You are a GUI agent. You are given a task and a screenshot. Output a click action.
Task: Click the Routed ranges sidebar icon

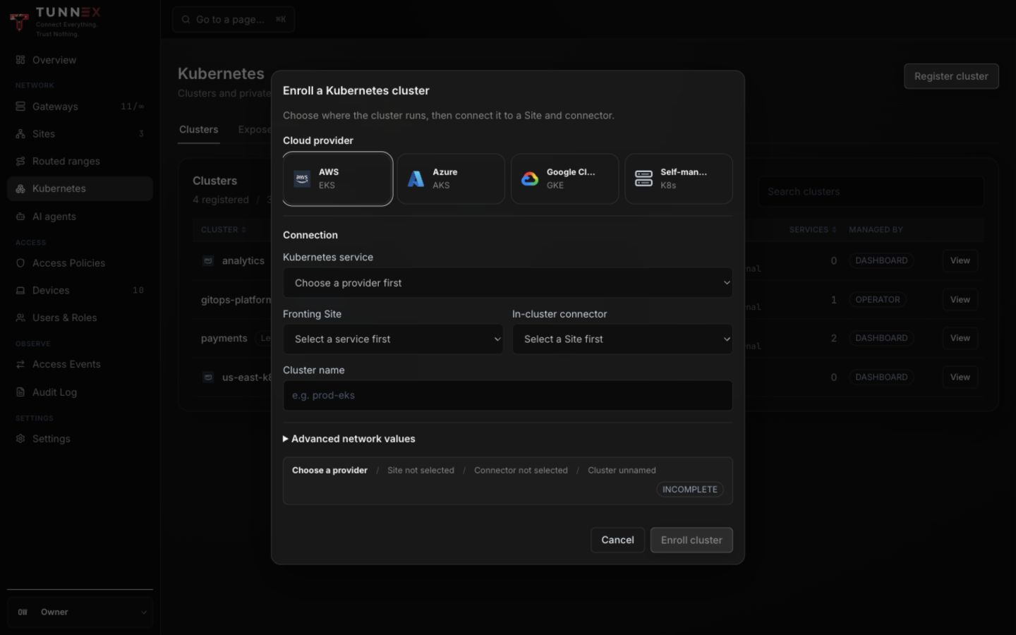20,162
